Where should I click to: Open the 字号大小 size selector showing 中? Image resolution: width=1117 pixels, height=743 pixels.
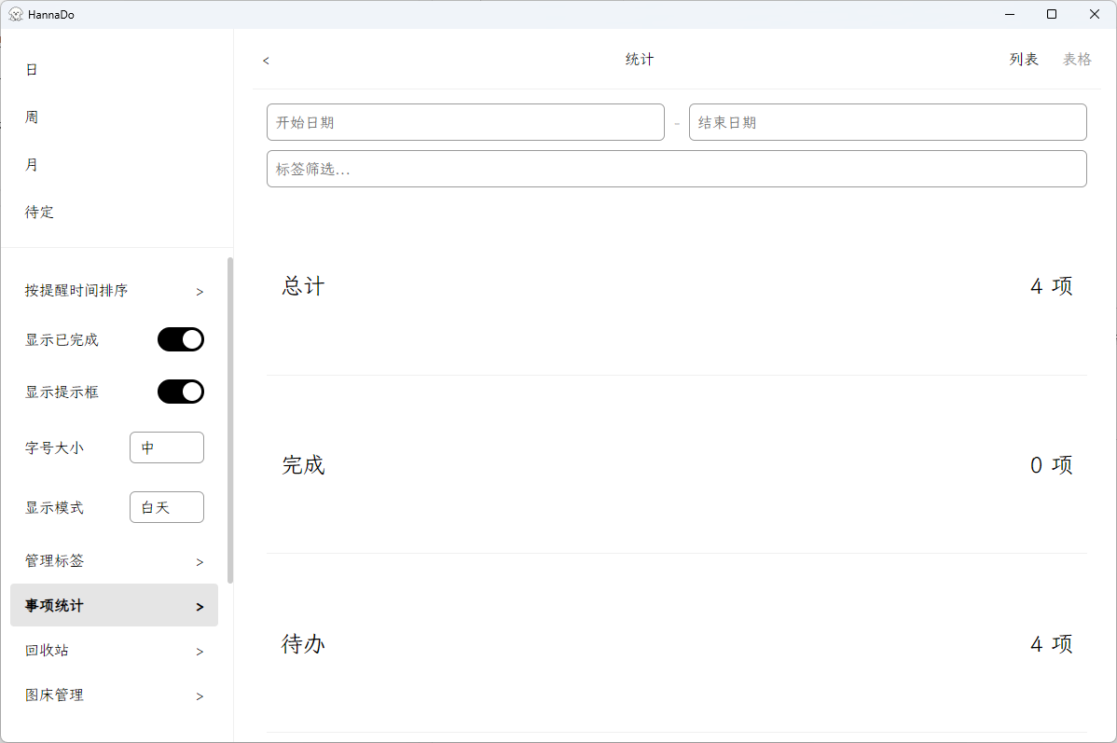point(166,447)
